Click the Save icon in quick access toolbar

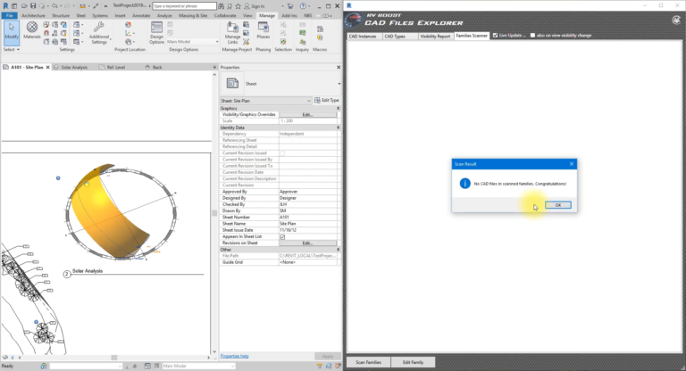coord(33,6)
